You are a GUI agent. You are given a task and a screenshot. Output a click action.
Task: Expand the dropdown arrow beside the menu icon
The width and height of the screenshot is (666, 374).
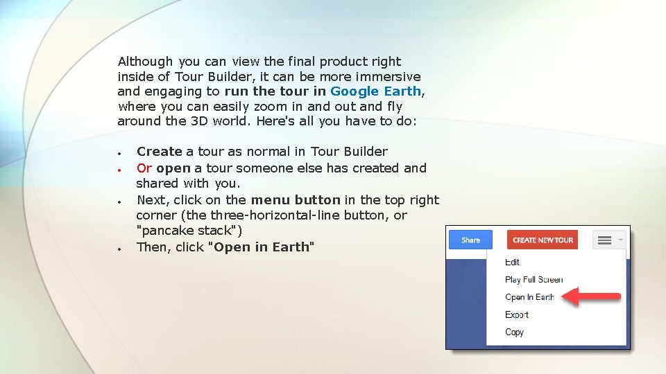coord(620,240)
